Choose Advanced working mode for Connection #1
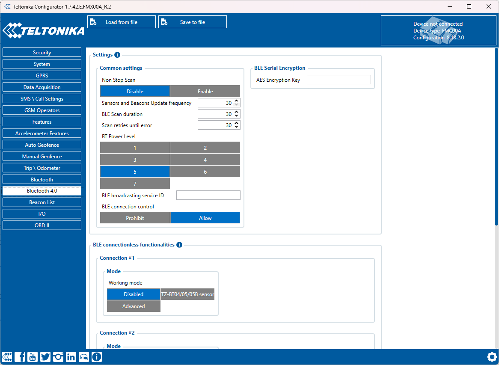 pyautogui.click(x=134, y=306)
